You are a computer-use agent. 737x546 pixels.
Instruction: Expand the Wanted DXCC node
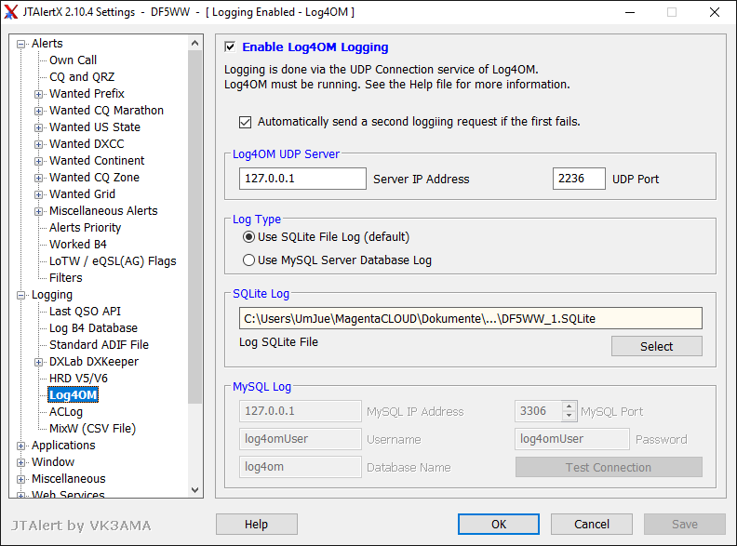(38, 145)
